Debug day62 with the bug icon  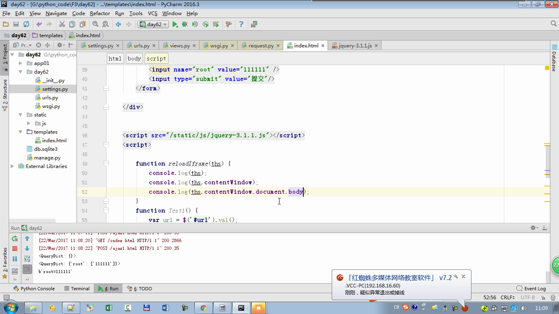point(185,25)
